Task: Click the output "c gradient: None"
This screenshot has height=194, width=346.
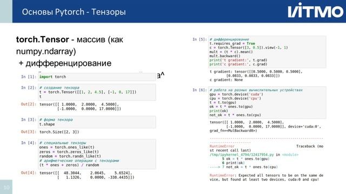Action: (226, 80)
